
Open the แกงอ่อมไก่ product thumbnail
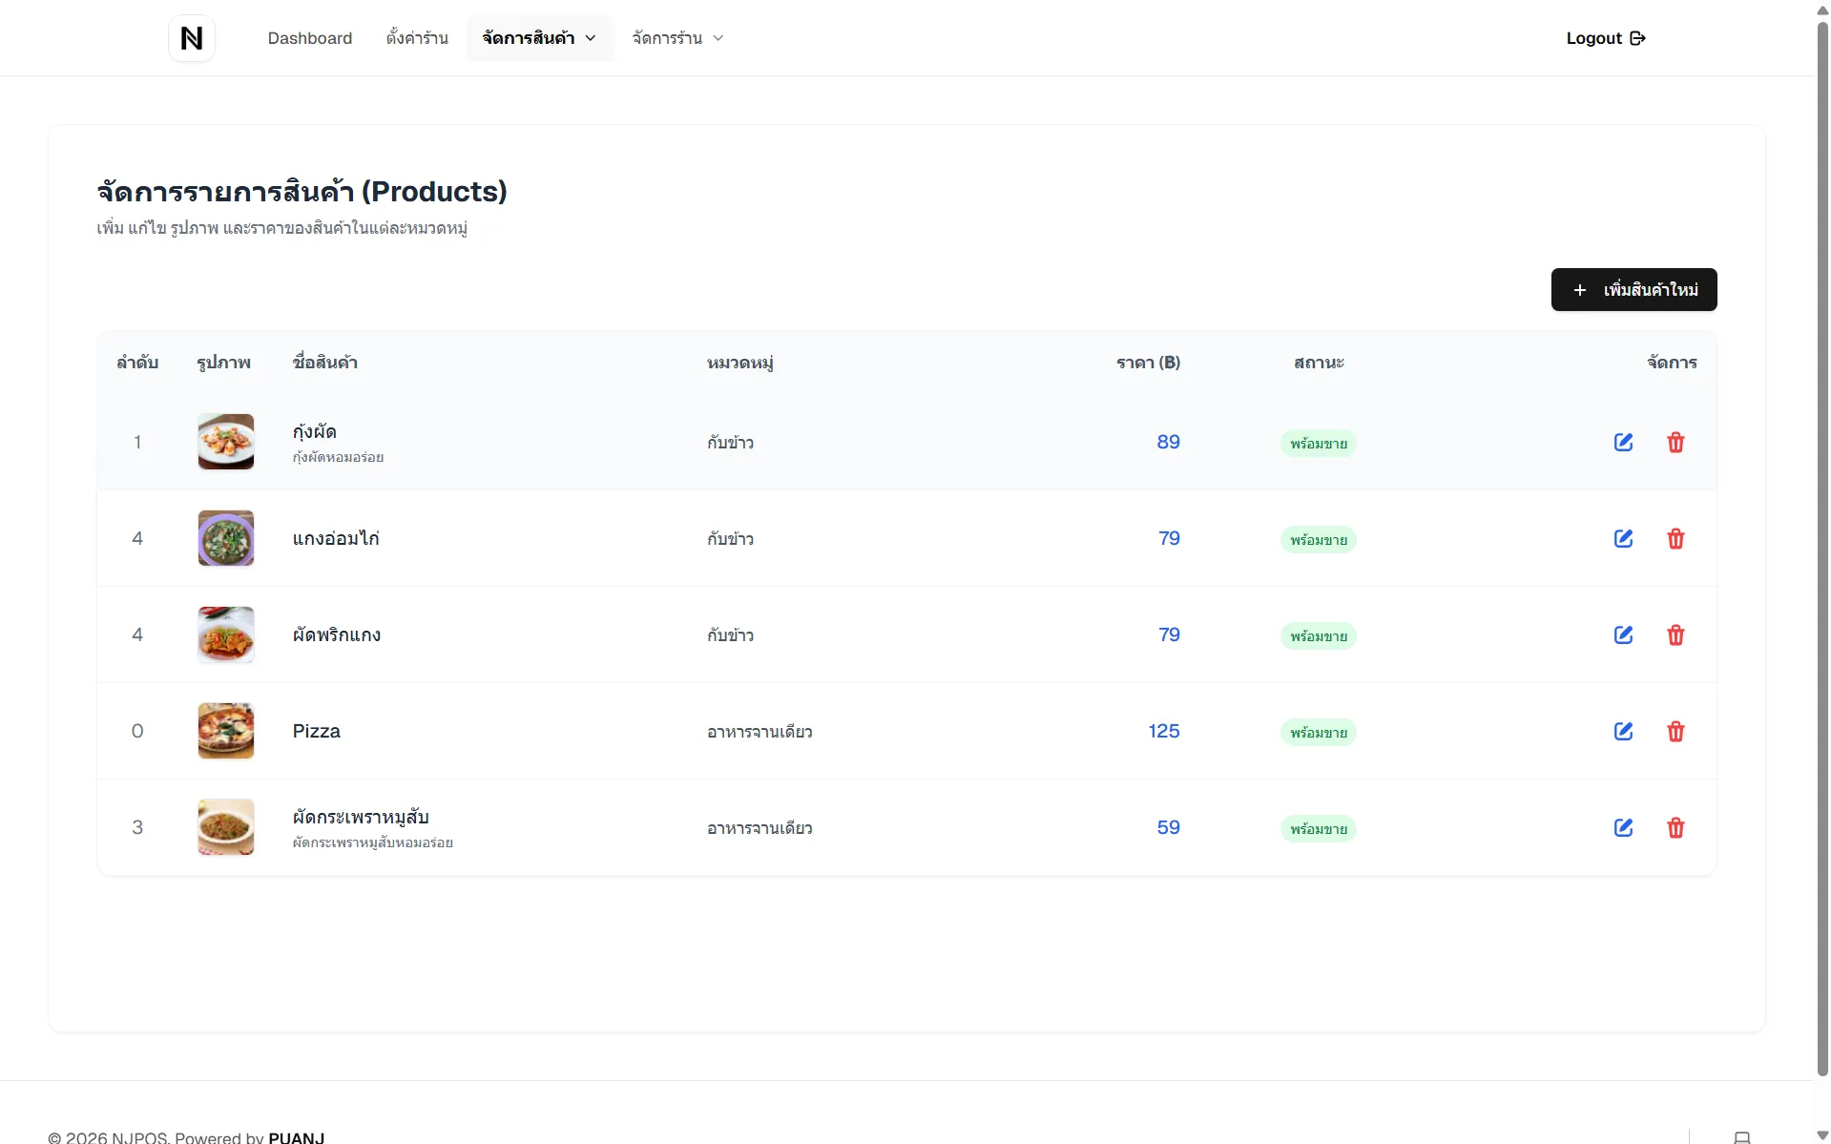[x=226, y=538]
